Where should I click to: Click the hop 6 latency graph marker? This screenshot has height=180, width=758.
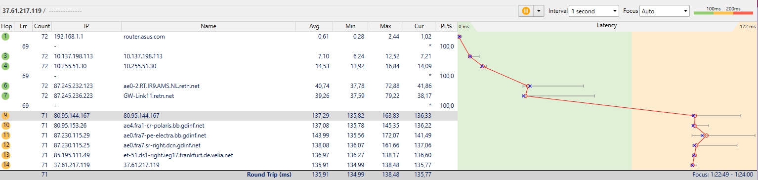click(528, 86)
